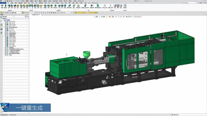207x116 pixels.
Task: Open the Layer0000 layer dropdown
Action: point(138,17)
